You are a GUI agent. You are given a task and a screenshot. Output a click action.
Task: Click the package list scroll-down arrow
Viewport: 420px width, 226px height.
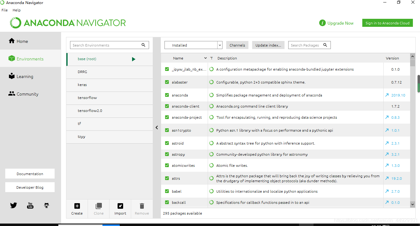[413, 204]
